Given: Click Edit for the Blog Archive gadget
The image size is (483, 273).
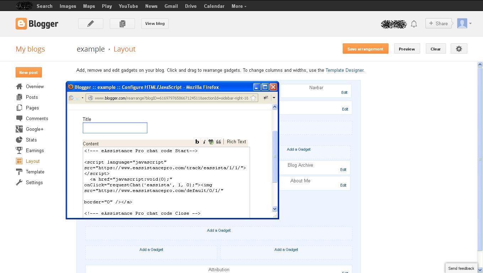Looking at the screenshot, I should click(343, 170).
